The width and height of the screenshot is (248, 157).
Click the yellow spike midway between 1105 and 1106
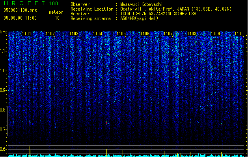131,152
